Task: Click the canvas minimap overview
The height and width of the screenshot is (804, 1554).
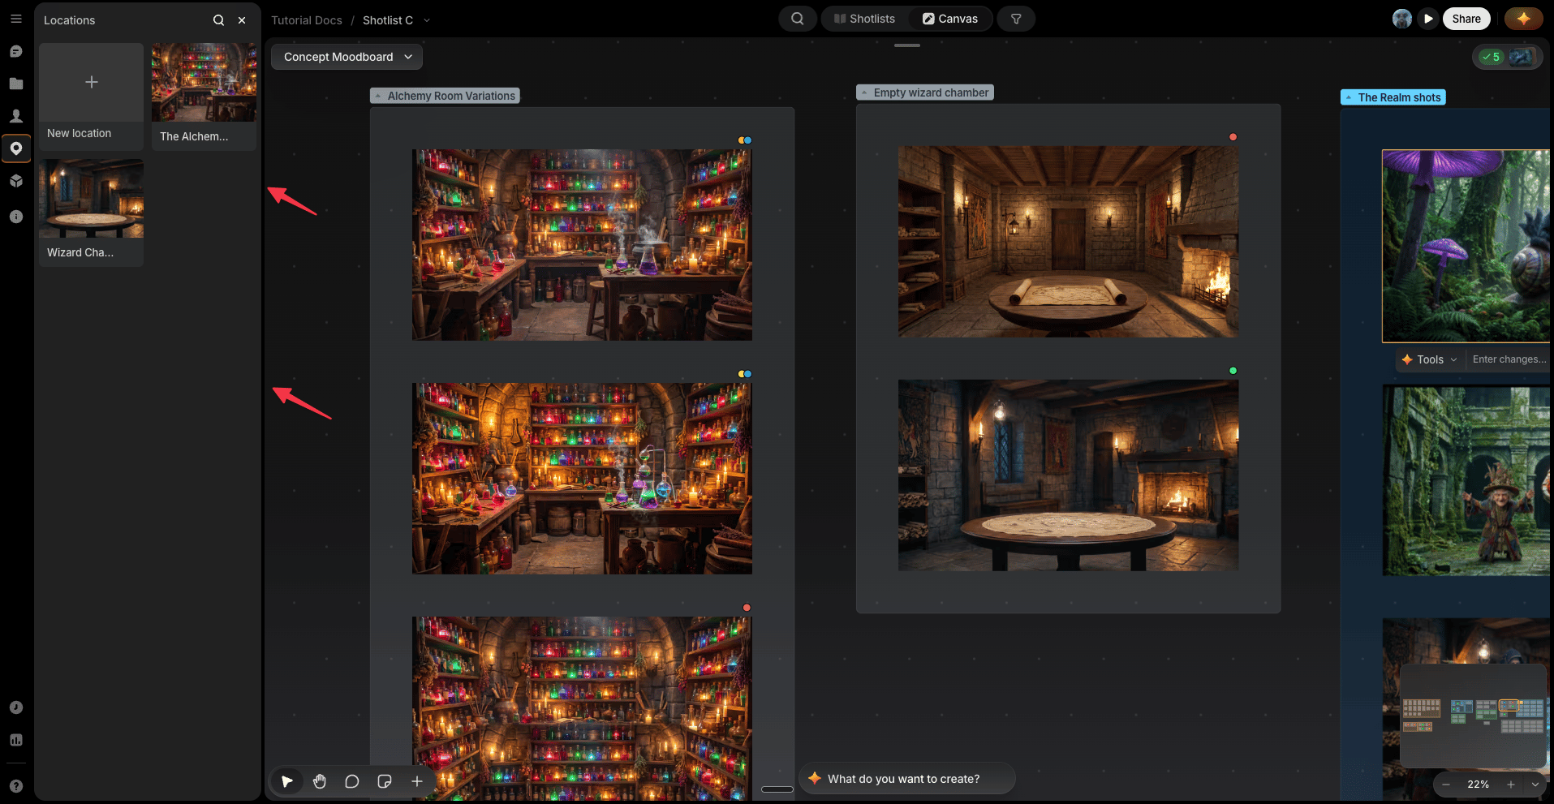Action: (1473, 716)
